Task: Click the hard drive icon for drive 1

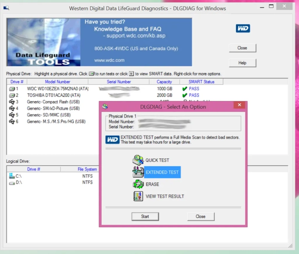Action: (12, 89)
